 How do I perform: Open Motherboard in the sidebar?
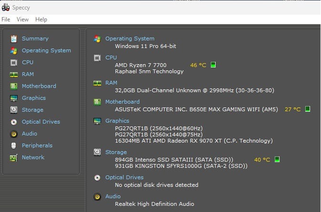pos(39,86)
